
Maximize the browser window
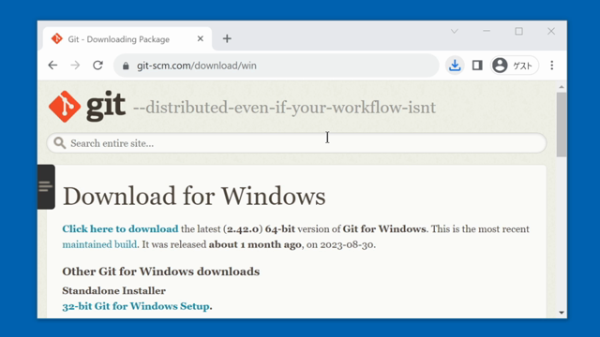tap(518, 31)
